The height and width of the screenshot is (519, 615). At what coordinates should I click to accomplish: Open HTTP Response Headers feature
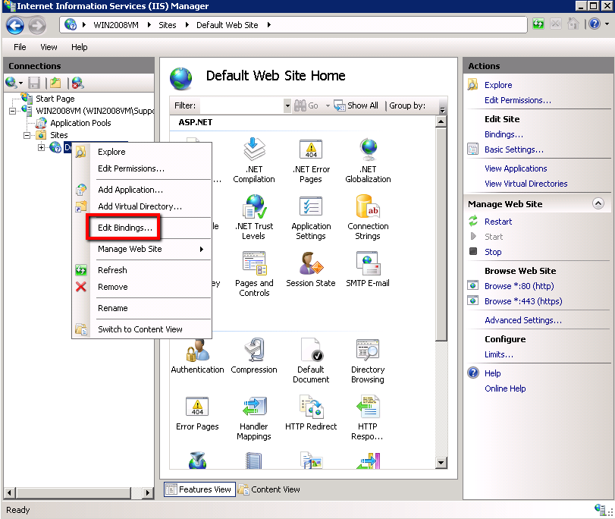tap(368, 418)
